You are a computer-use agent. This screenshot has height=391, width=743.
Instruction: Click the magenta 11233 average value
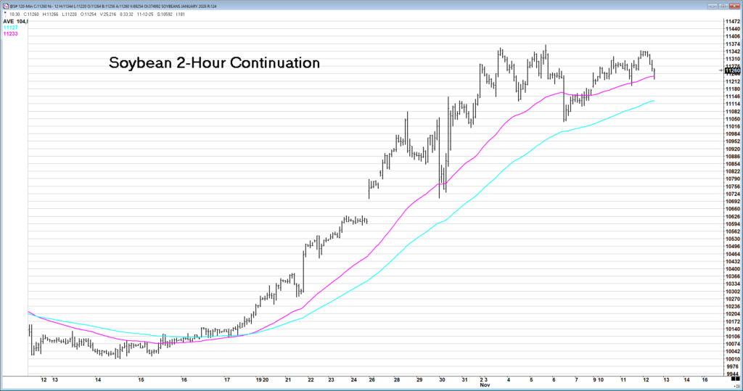[x=11, y=34]
